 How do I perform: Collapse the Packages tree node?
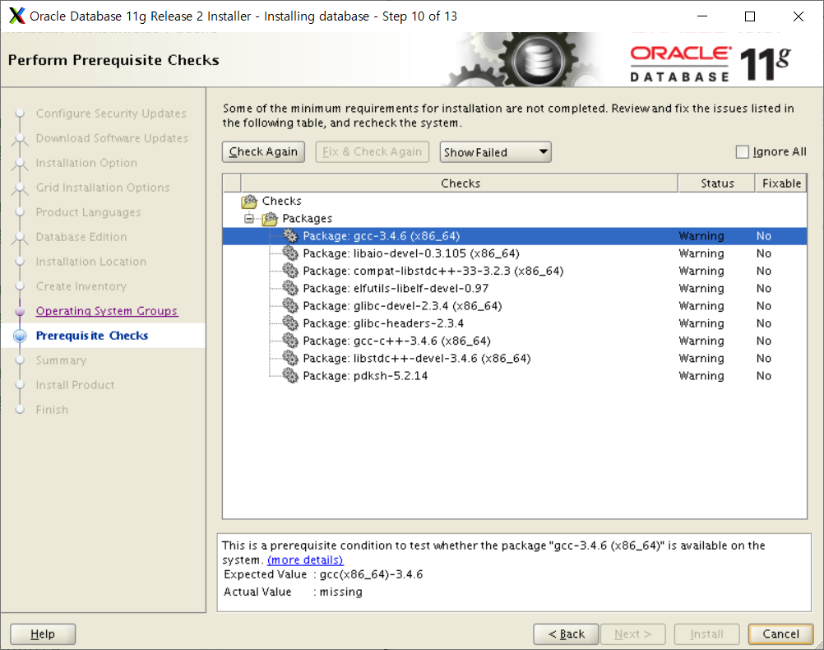(x=249, y=218)
